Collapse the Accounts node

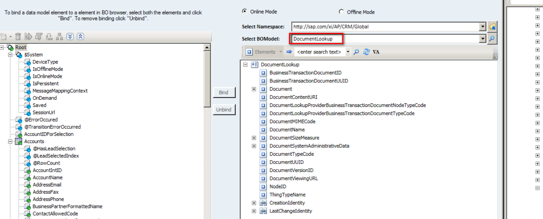(x=10, y=141)
